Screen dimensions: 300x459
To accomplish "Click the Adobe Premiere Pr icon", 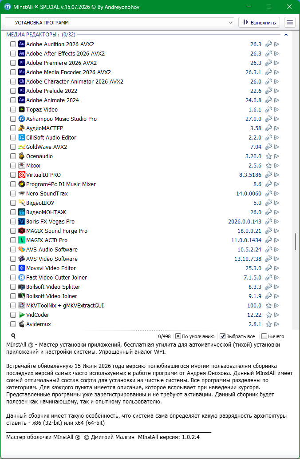I will [22, 63].
